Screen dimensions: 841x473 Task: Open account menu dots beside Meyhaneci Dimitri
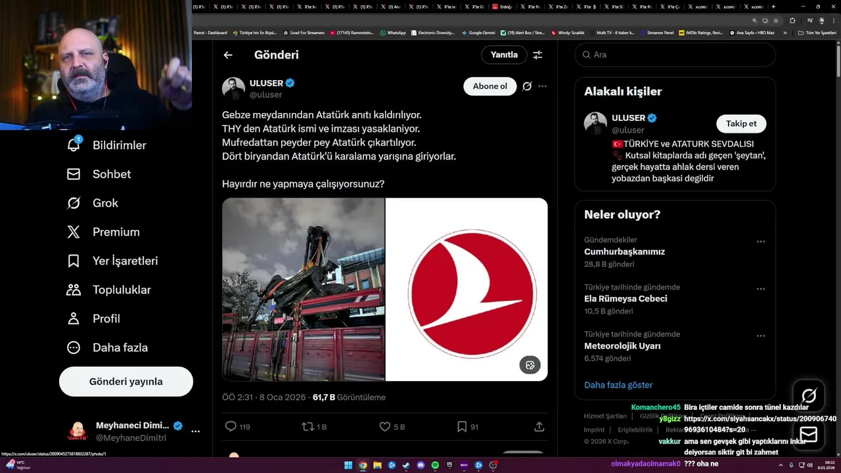point(195,432)
